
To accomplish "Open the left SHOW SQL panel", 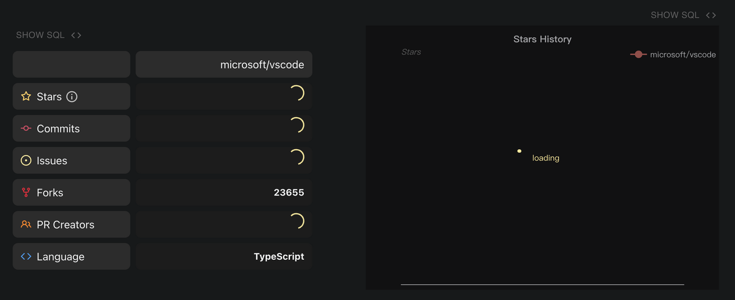I will pos(40,35).
